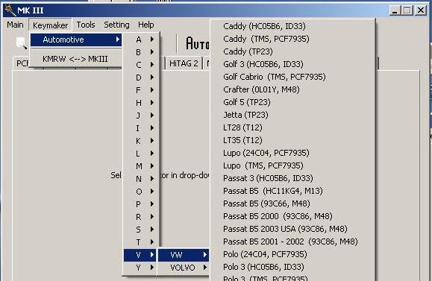Click the magnifier toolbar icon
Viewport: 432px width, 281px height.
[x=21, y=43]
